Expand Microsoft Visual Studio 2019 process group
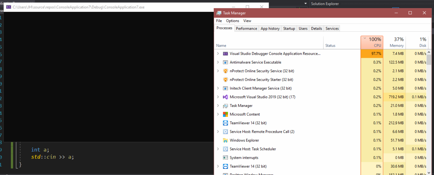Image resolution: width=434 pixels, height=175 pixels. point(218,97)
